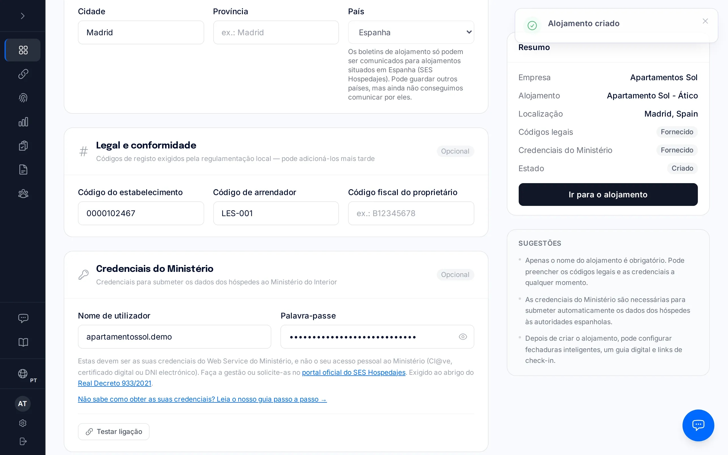The height and width of the screenshot is (455, 728).
Task: Open settings gear icon in sidebar
Action: tap(22, 423)
